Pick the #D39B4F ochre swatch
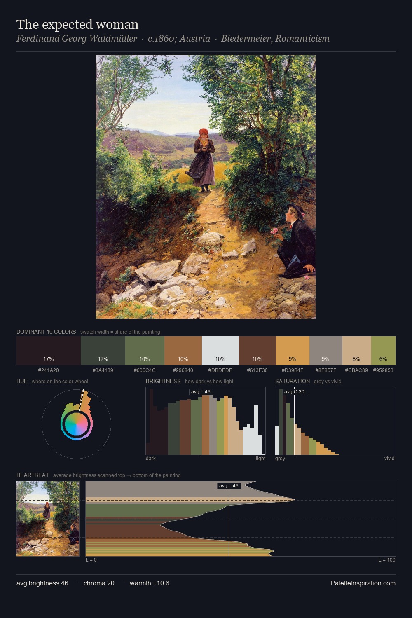This screenshot has width=412, height=618. pyautogui.click(x=293, y=351)
